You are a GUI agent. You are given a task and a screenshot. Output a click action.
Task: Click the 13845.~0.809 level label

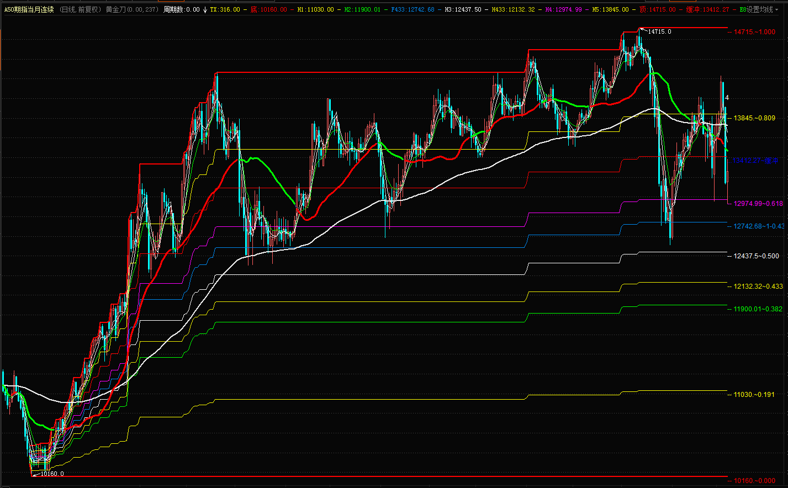[x=754, y=118]
